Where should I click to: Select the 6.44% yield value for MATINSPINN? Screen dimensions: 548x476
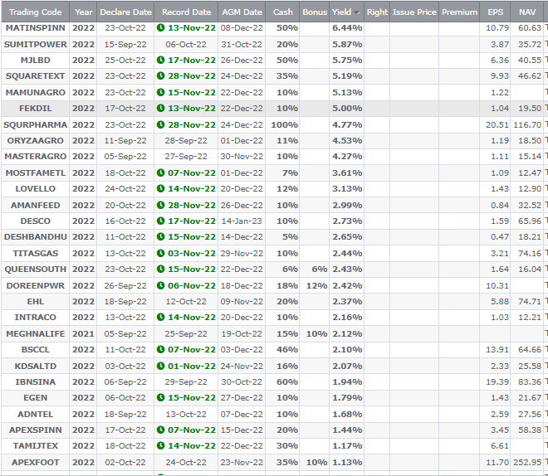[x=347, y=28]
